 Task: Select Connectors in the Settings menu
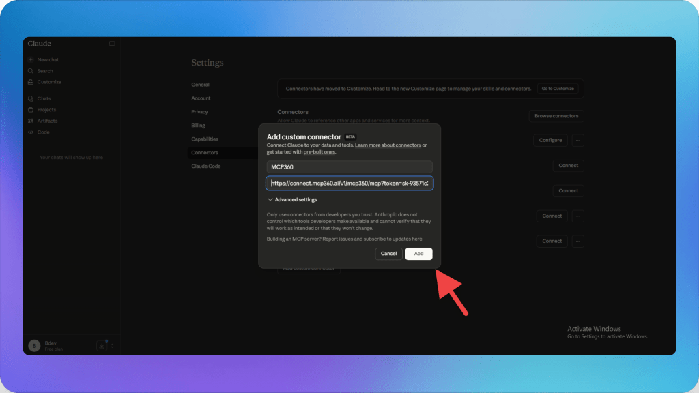[x=205, y=152]
